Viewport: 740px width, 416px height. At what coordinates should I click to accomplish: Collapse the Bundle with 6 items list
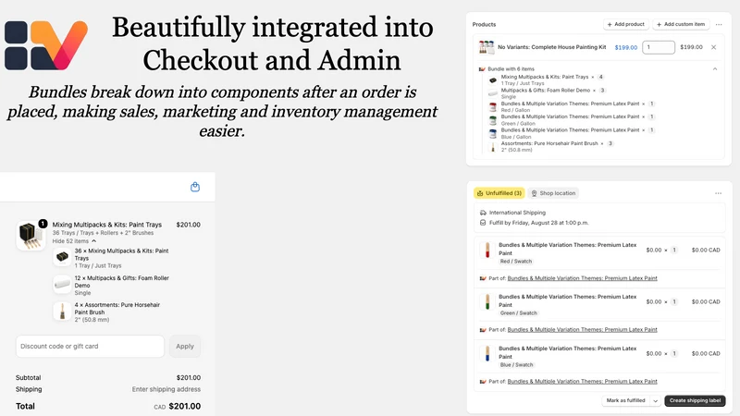coord(715,68)
